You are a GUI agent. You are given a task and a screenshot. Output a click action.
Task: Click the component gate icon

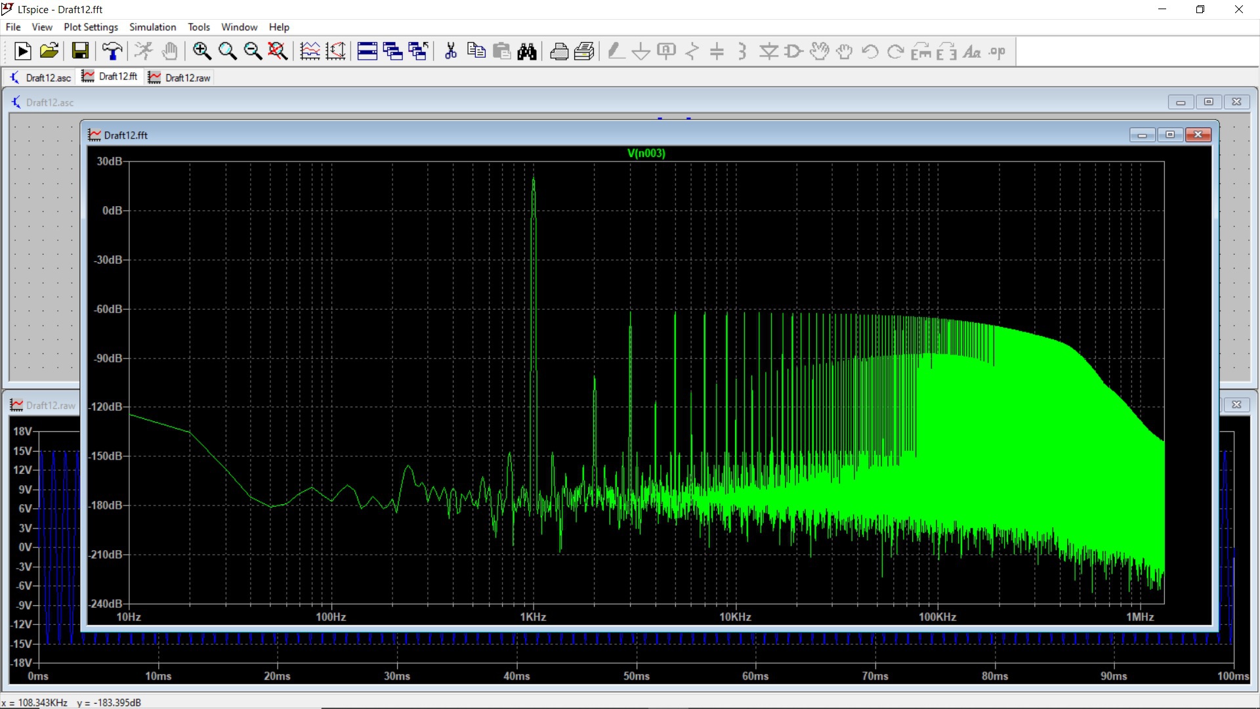pos(793,51)
